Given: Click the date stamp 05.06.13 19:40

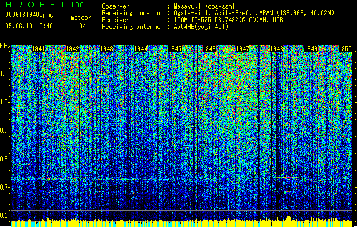Looking at the screenshot, I should 29,26.
